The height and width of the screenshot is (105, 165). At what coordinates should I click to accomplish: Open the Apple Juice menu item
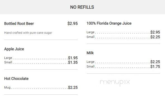[x=14, y=49]
